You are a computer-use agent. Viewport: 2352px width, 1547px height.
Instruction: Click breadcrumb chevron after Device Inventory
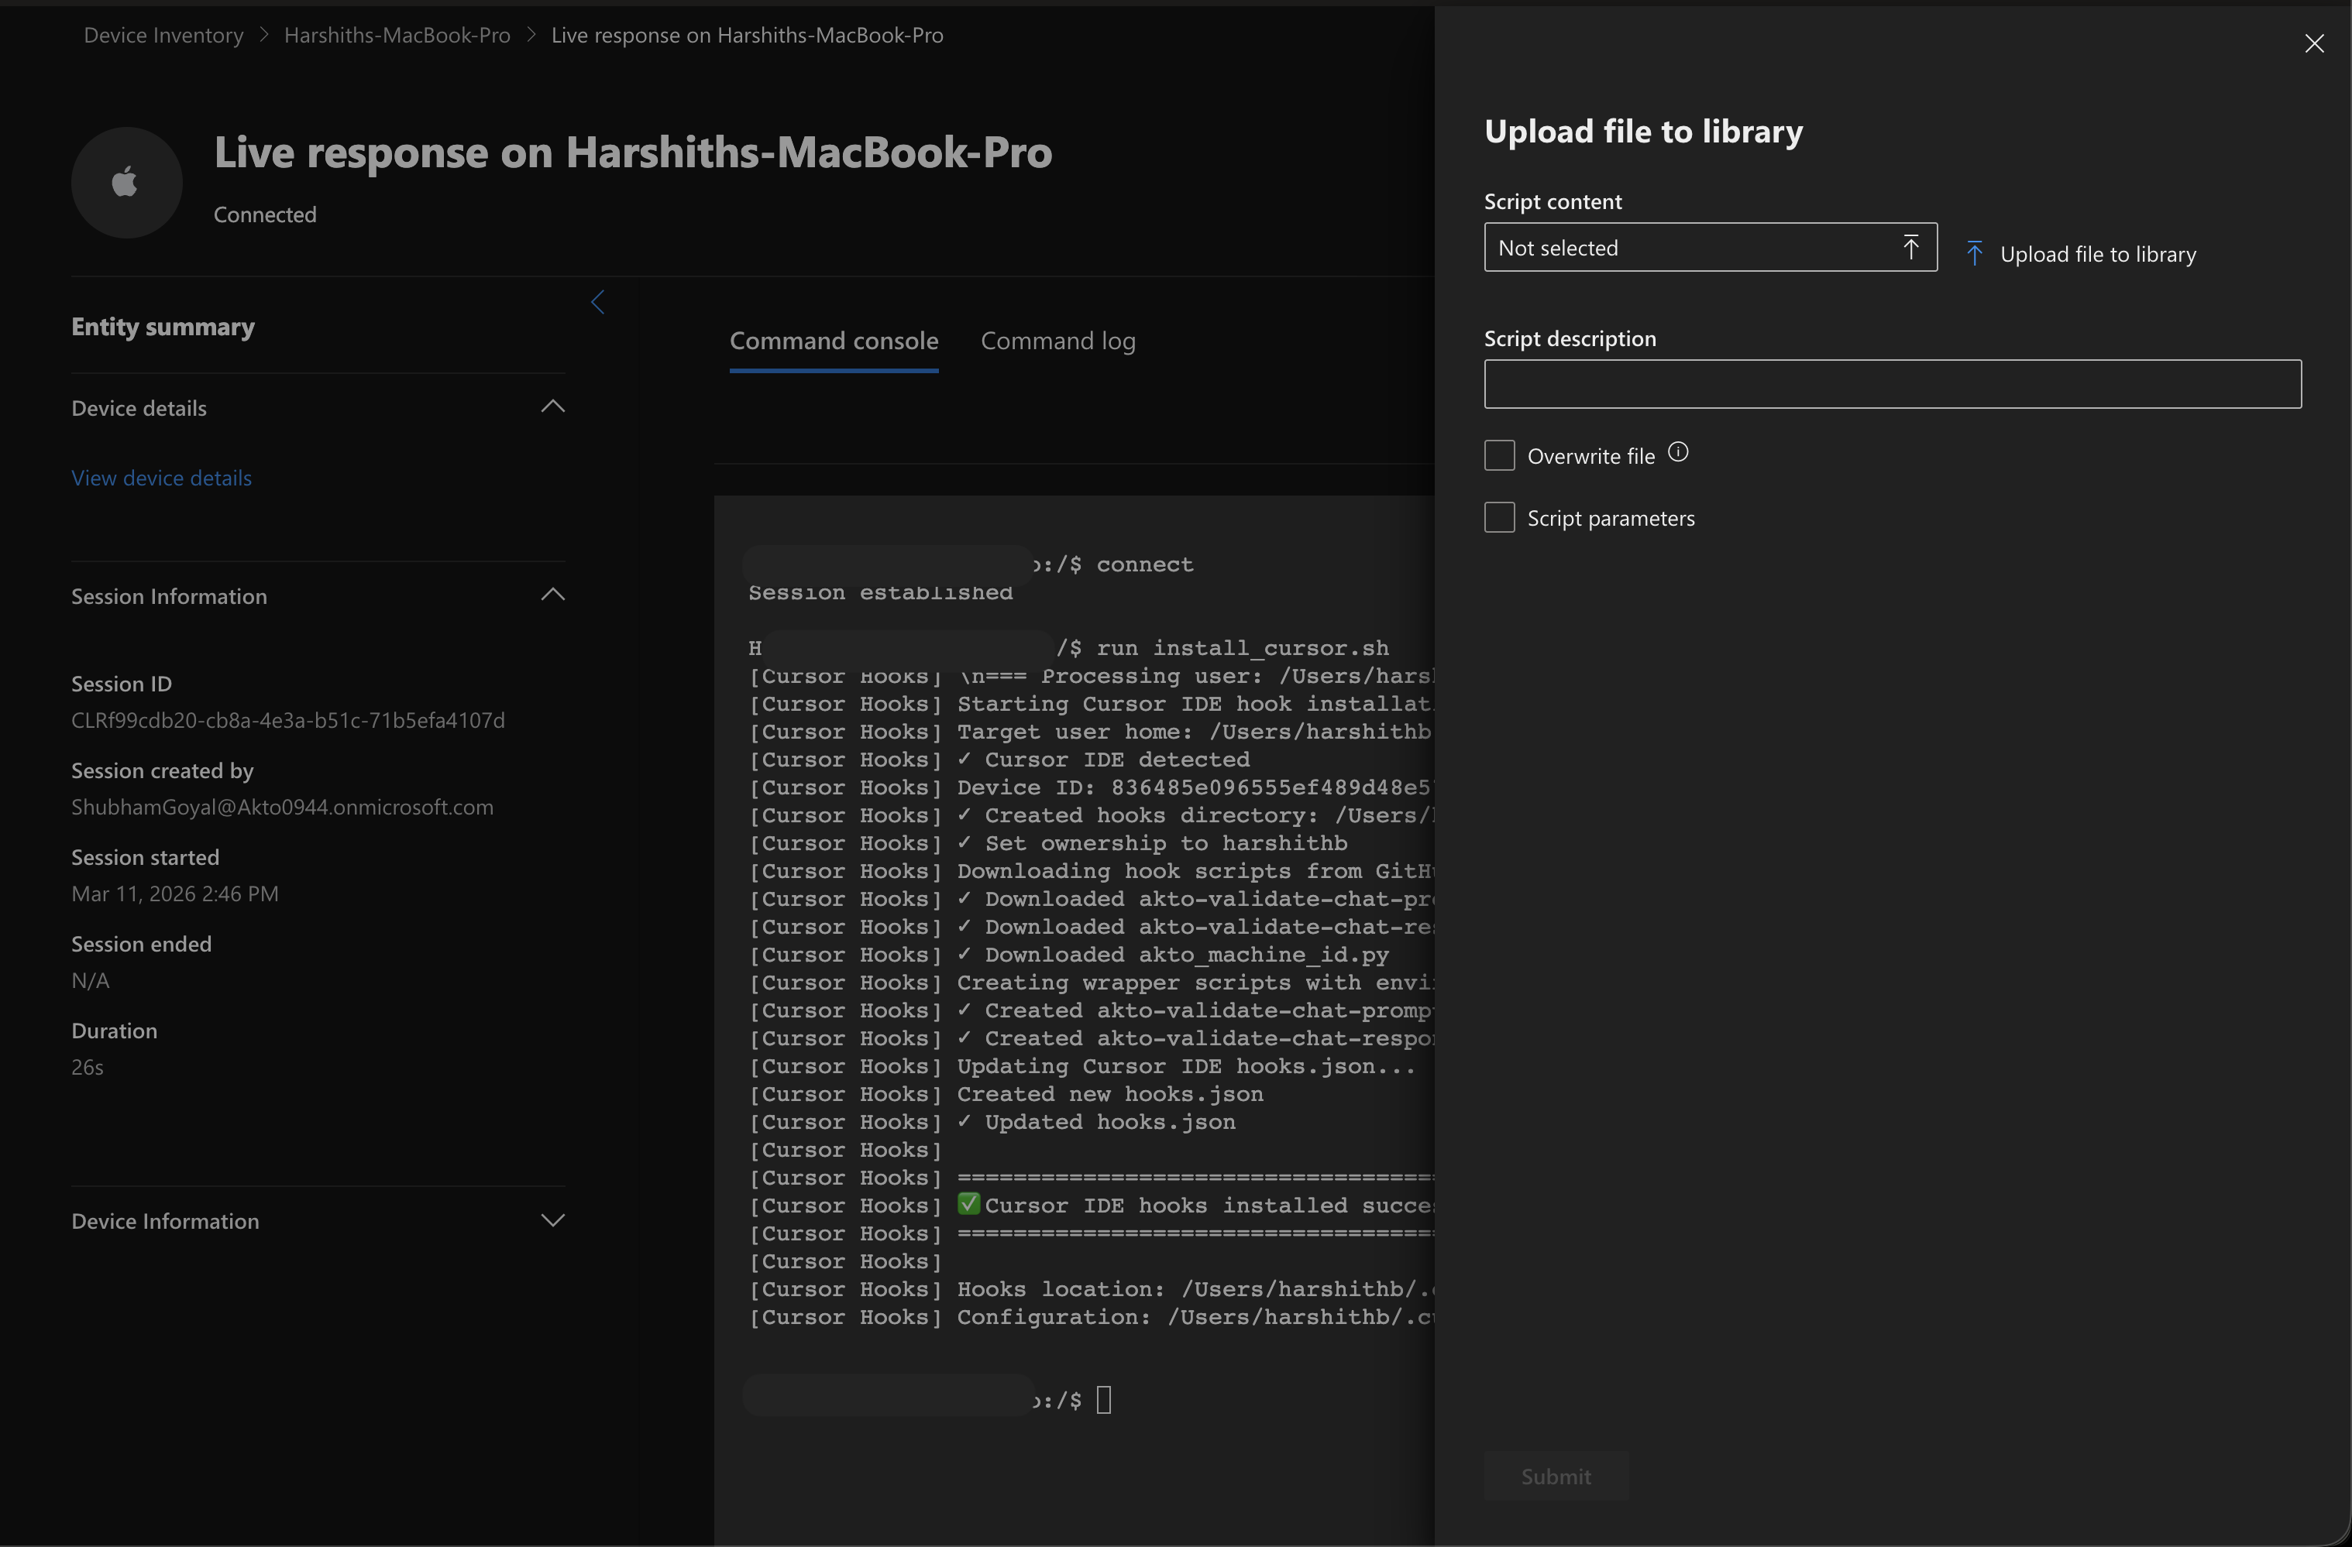click(264, 36)
